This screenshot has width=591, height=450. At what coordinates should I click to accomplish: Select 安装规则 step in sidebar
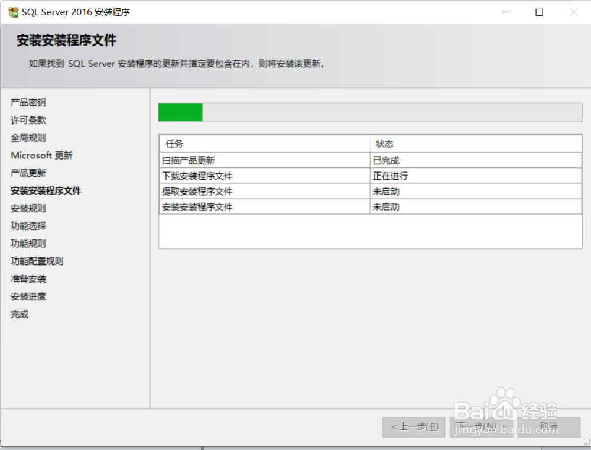[x=28, y=208]
